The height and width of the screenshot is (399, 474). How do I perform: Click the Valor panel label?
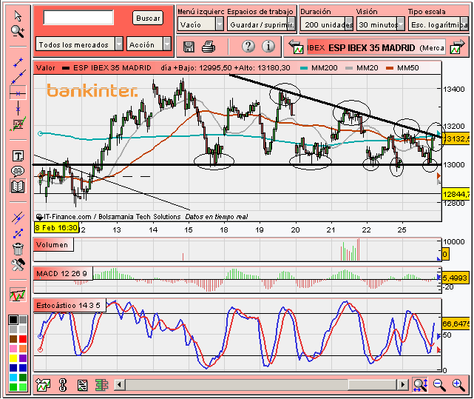point(46,68)
